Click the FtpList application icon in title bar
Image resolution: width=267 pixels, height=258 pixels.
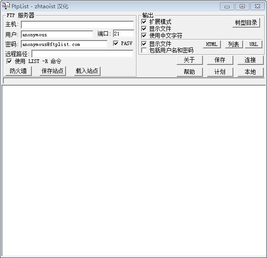(6, 6)
